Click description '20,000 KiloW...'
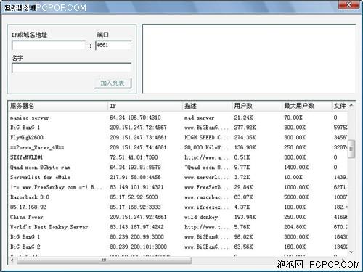This screenshot has height=272, width=363. click(x=206, y=147)
